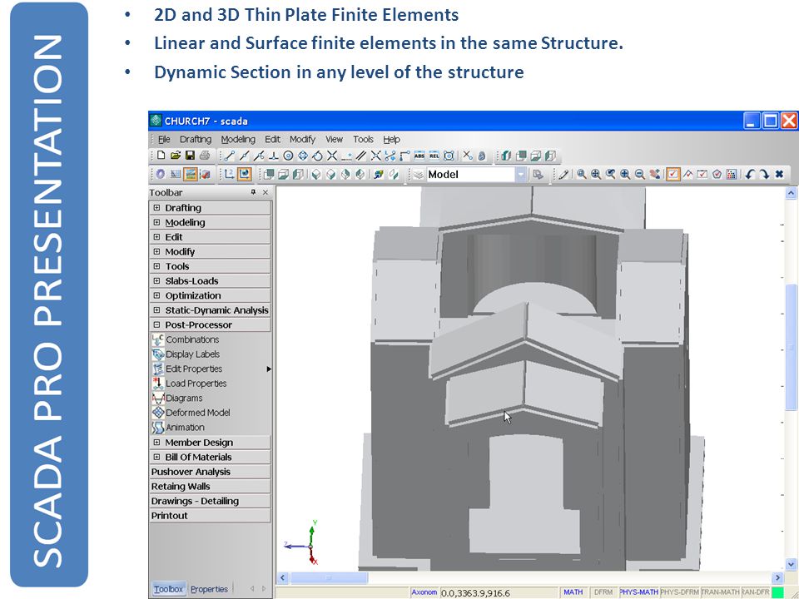Collapse the Post-Processor group
This screenshot has width=799, height=599.
(x=156, y=324)
